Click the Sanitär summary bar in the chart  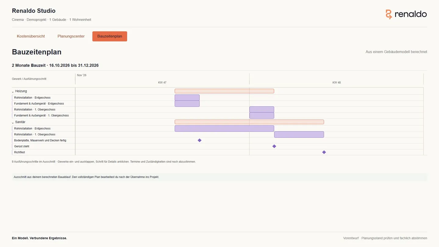[249, 122]
